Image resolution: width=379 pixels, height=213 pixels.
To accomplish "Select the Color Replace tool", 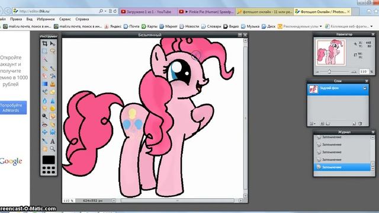I will (x=45, y=92).
